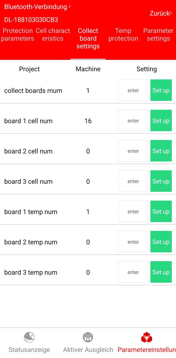The image size is (176, 358).
Task: Click Set up for board 2 cell num
Action: click(161, 151)
